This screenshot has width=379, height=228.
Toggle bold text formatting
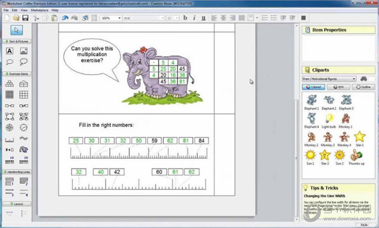click(185, 18)
